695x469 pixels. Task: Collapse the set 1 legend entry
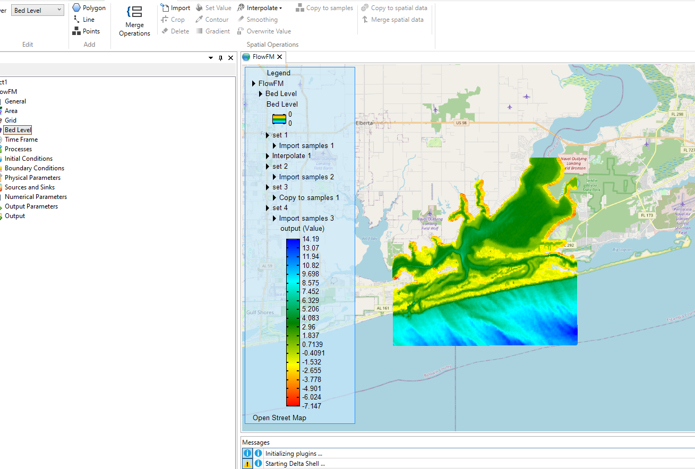coord(268,135)
